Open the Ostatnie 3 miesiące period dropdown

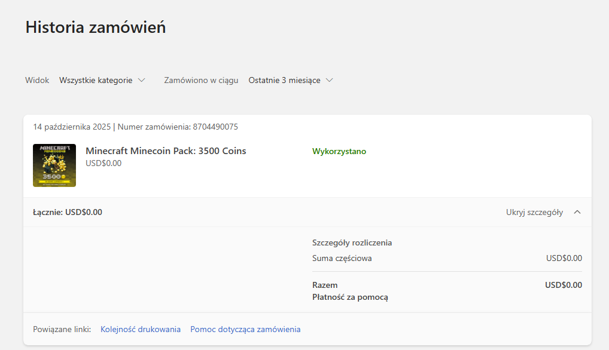291,80
